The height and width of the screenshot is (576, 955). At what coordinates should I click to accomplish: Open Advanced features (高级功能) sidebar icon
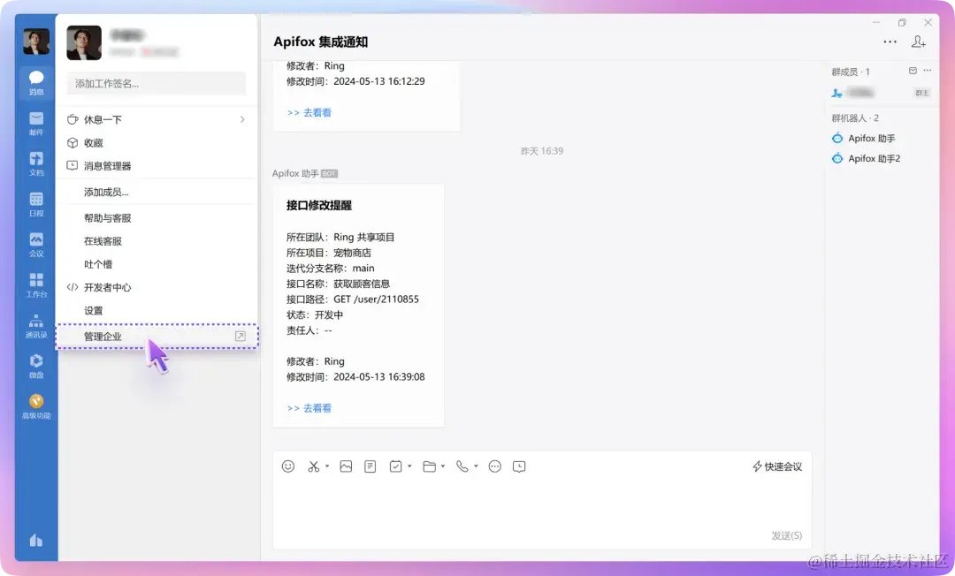point(36,406)
